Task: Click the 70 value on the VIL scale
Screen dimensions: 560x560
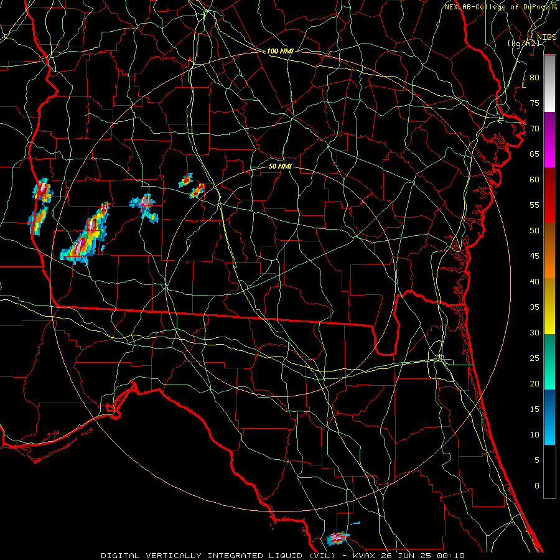Action: click(x=534, y=129)
